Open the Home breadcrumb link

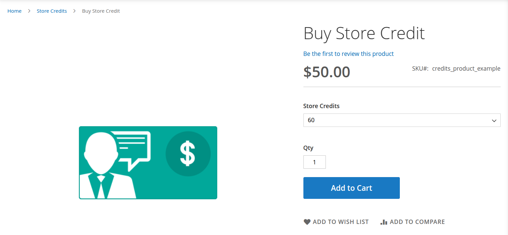click(14, 11)
